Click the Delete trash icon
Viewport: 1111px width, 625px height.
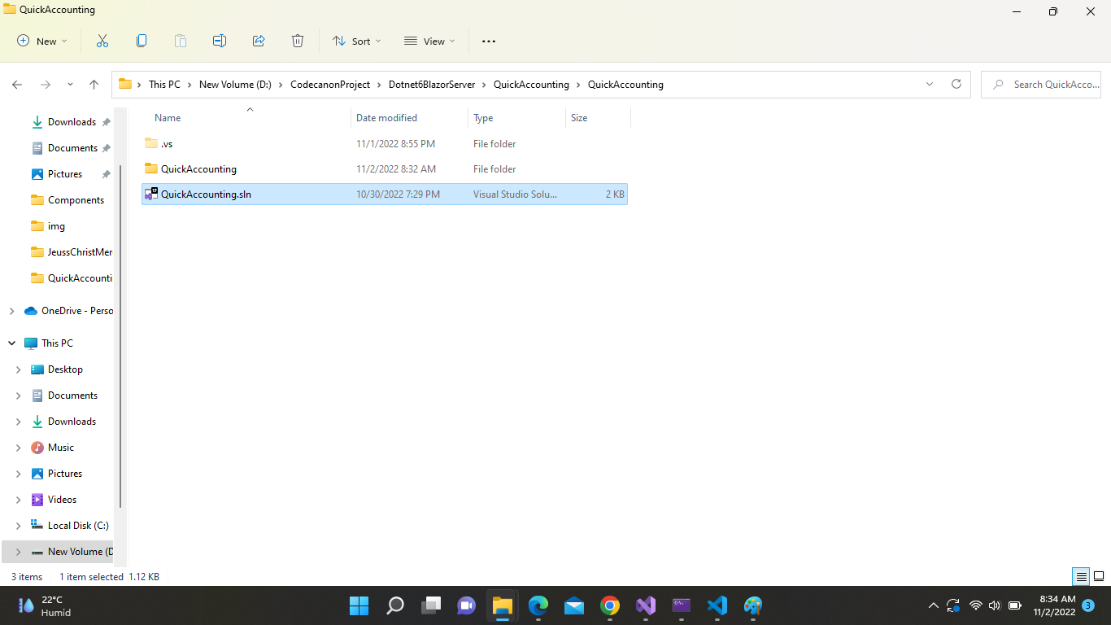coord(298,41)
